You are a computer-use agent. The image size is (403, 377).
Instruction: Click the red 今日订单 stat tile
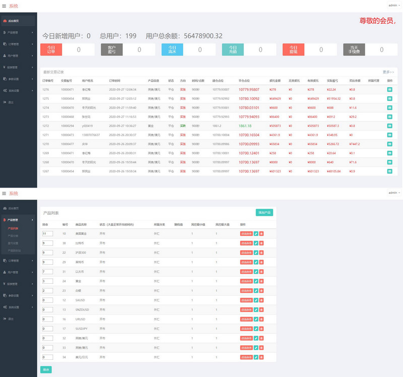click(51, 49)
